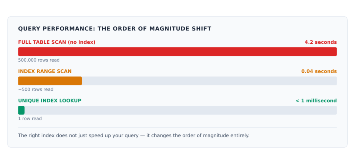Screen dimensions: 355x157
Task: Click the '(no index)' parenthetical text
Action: tap(81, 42)
